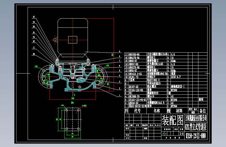The image size is (226, 147).
Task: Select code "KYL65-125-03" in row 6
Action: tap(136, 90)
